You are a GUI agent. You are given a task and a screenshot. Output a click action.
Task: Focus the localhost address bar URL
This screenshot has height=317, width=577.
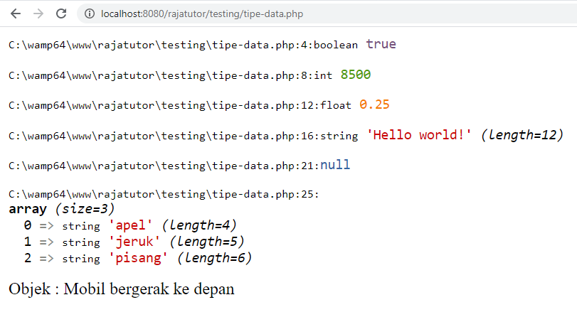(x=196, y=14)
